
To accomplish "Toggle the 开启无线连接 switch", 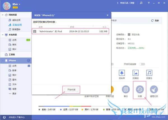I will click(142, 64).
